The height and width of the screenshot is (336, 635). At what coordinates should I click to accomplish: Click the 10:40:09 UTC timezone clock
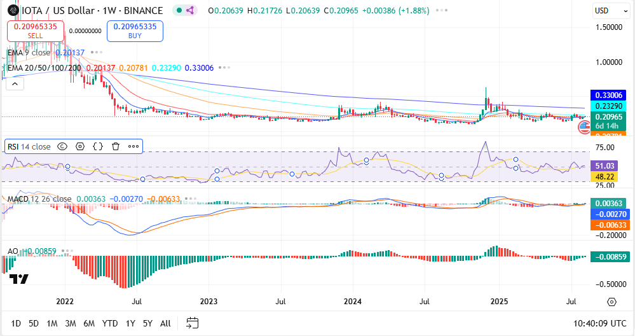click(600, 323)
